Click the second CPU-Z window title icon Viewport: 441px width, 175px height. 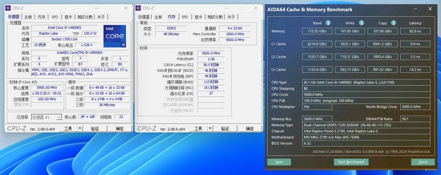coord(138,8)
